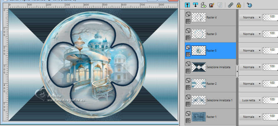Click the 'Raster 4' layer name
This screenshot has height=126, width=278.
point(212,17)
